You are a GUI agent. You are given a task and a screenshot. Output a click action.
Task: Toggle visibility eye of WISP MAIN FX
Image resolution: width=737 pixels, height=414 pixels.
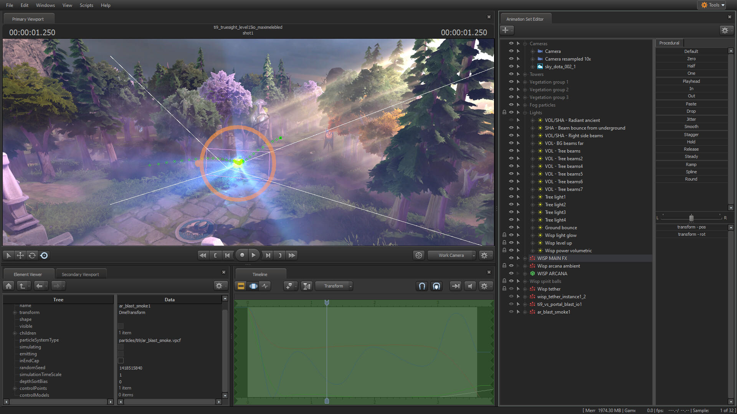(511, 258)
